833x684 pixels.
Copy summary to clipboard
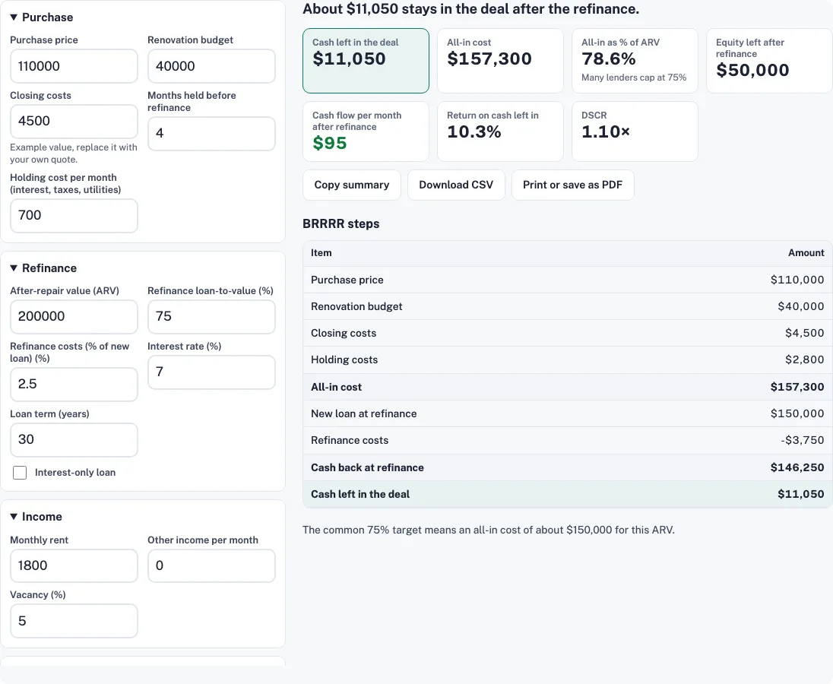pyautogui.click(x=352, y=185)
